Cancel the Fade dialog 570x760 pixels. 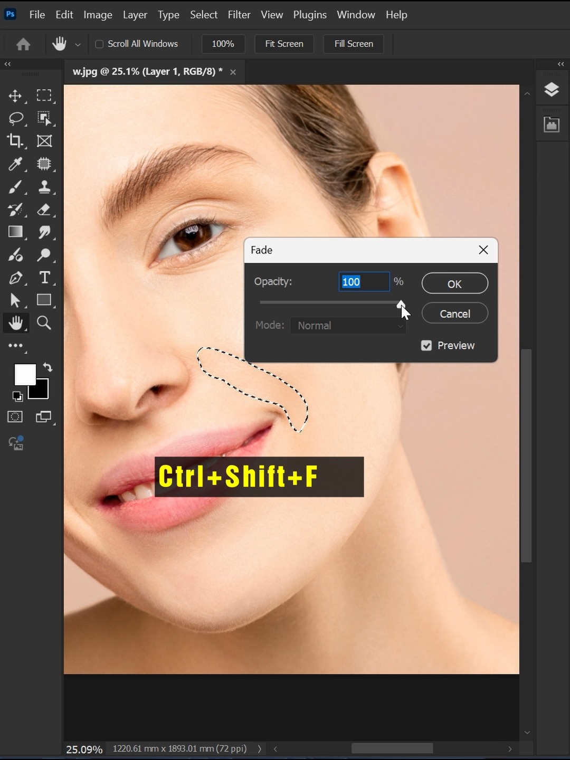(454, 313)
